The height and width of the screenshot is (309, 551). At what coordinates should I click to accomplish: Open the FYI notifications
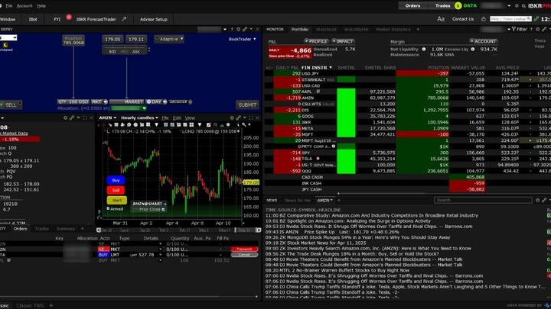(x=57, y=19)
